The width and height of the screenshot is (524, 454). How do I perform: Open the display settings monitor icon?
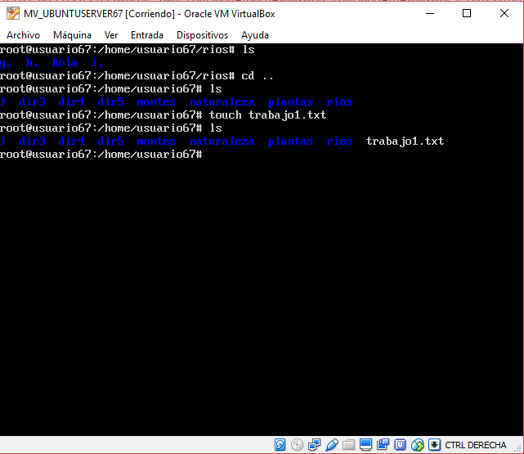pos(366,444)
